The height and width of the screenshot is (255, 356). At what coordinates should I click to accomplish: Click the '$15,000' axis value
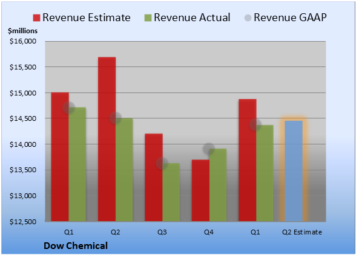point(23,93)
